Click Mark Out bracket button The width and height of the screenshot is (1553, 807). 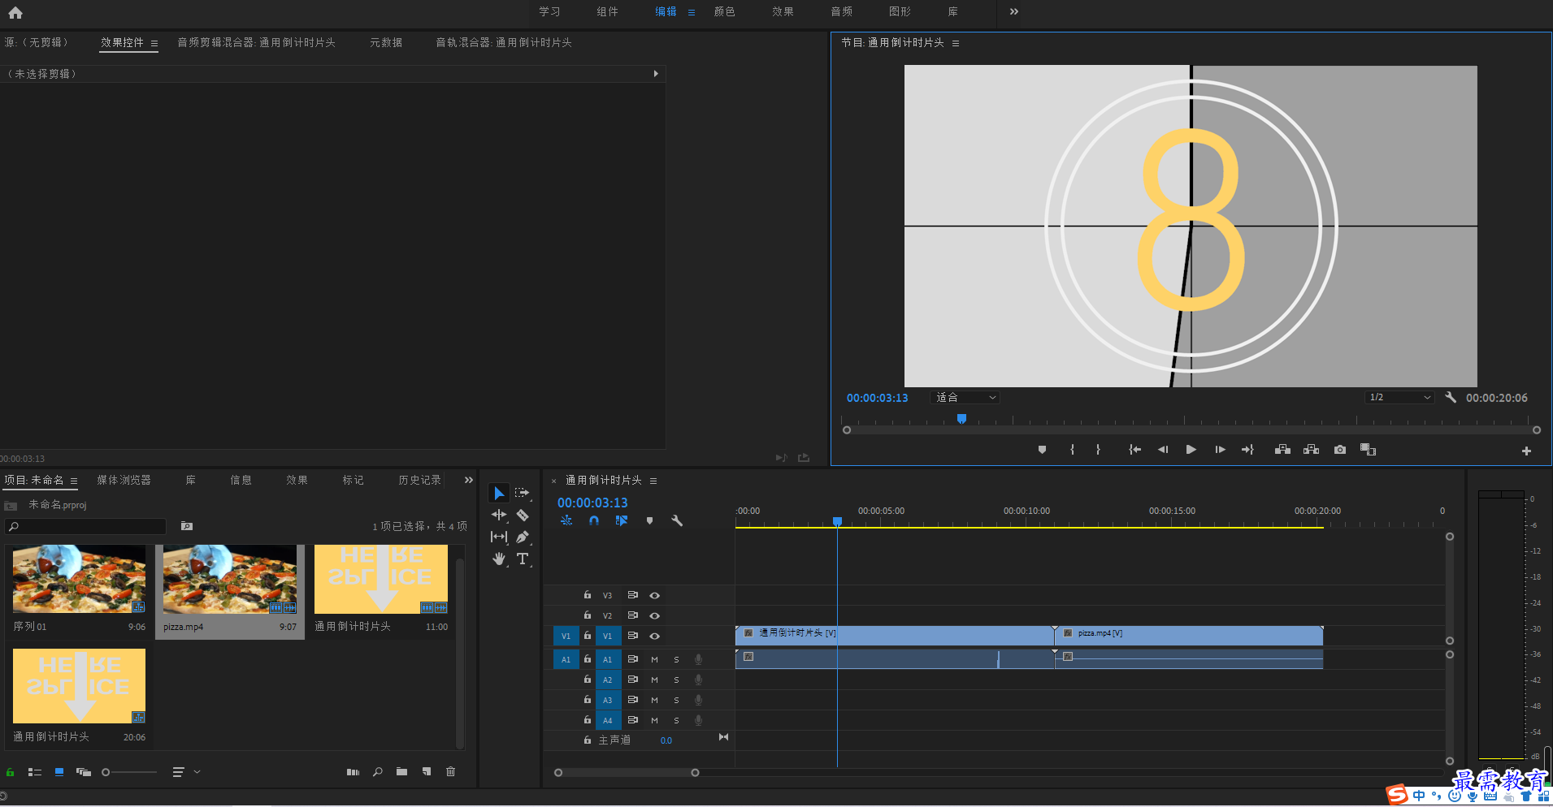coord(1098,450)
